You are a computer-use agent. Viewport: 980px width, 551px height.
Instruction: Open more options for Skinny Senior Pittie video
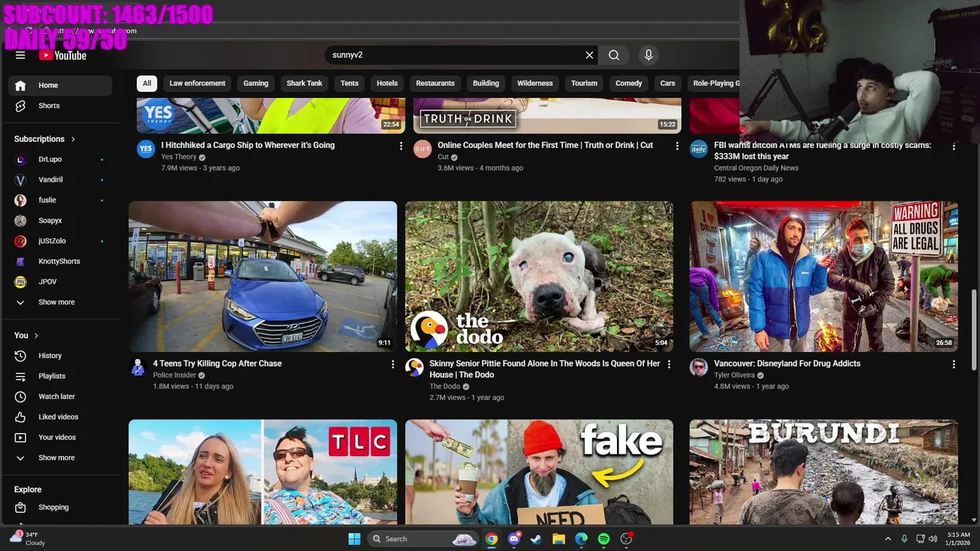point(669,364)
